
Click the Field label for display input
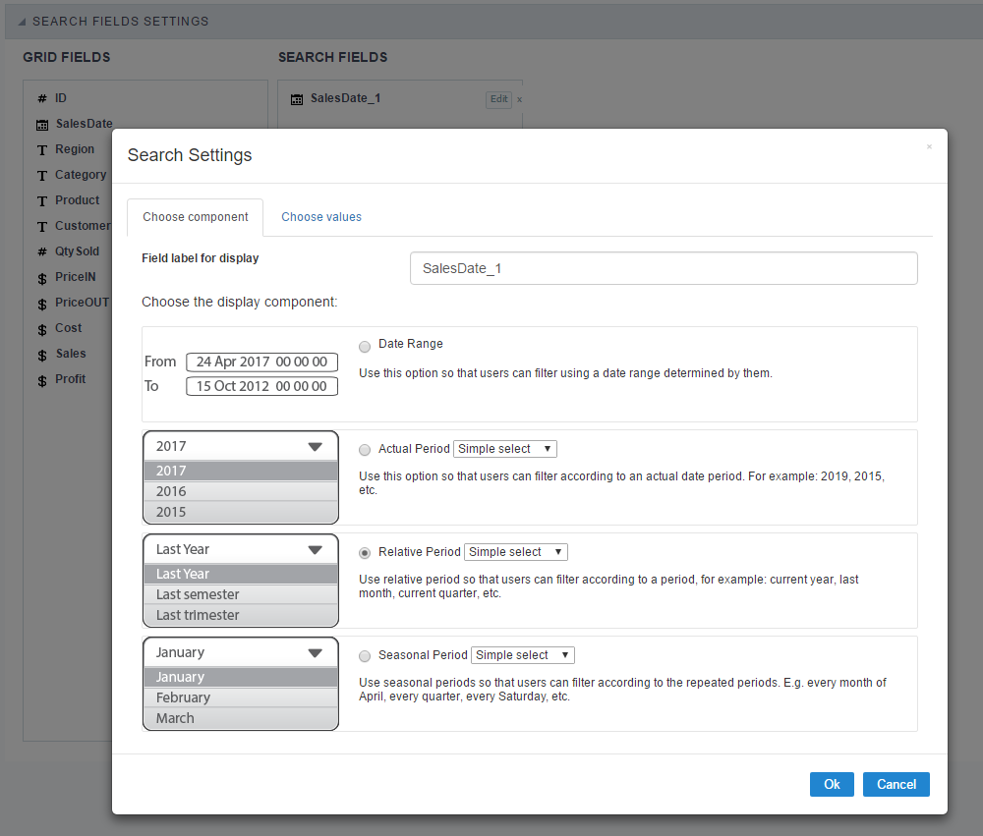(664, 268)
